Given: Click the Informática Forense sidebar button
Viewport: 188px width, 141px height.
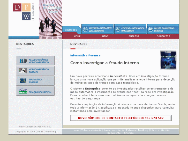Looking at the screenshot, I should 35,81.
